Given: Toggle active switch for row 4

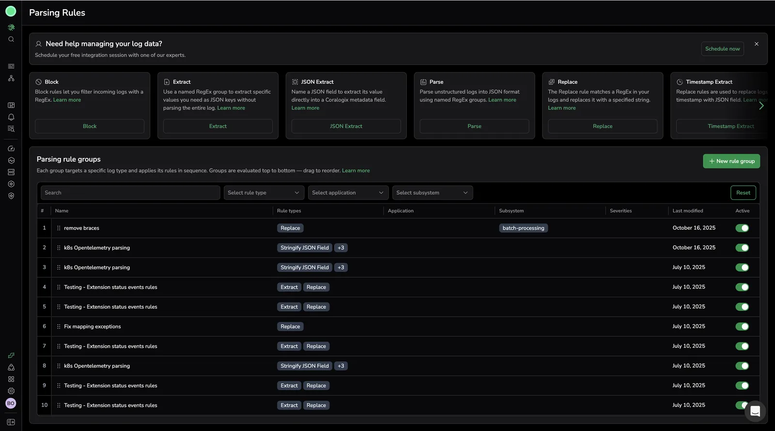Looking at the screenshot, I should 742,287.
